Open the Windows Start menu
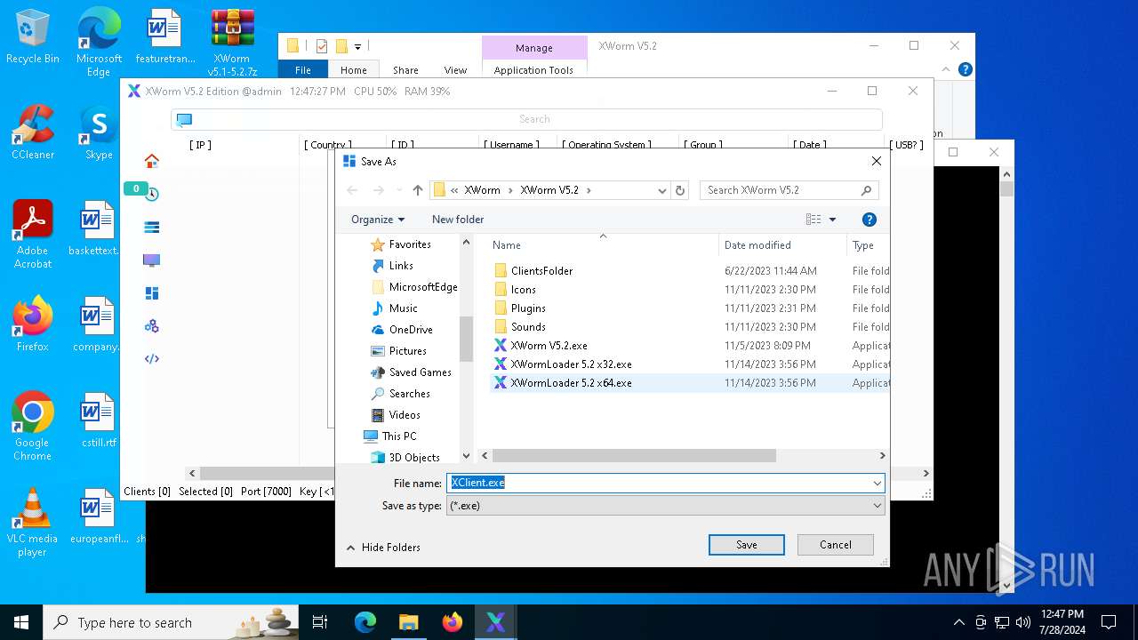The width and height of the screenshot is (1138, 640). 21,622
